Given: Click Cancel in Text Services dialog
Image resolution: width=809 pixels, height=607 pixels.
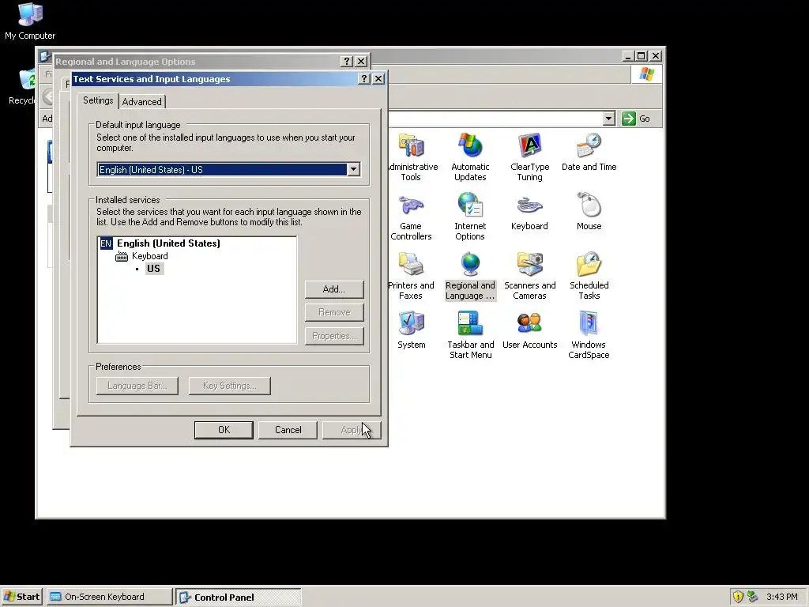Looking at the screenshot, I should pyautogui.click(x=288, y=430).
